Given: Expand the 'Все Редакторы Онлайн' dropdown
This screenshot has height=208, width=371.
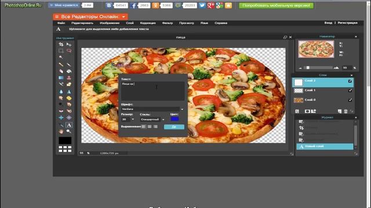Looking at the screenshot, I should tap(90, 17).
